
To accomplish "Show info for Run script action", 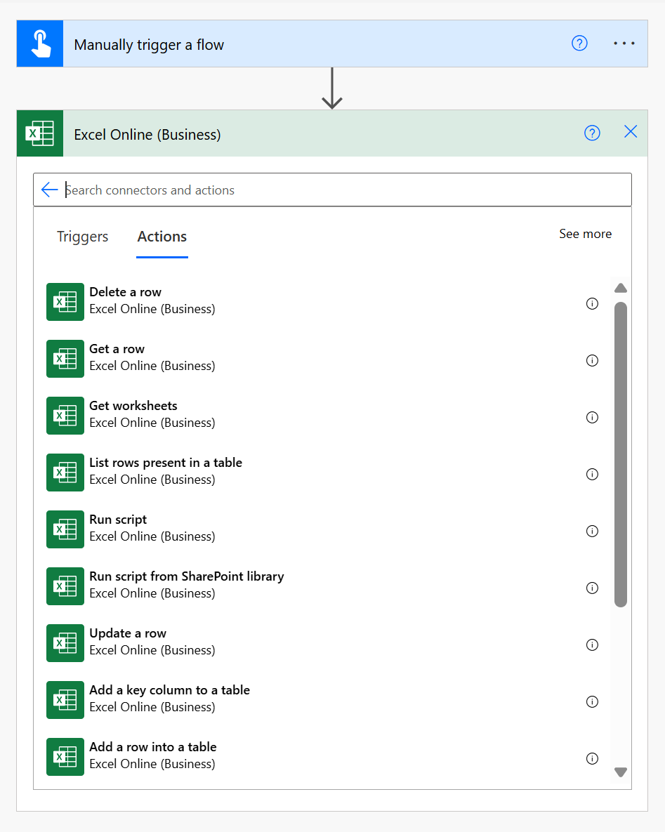I will point(592,531).
